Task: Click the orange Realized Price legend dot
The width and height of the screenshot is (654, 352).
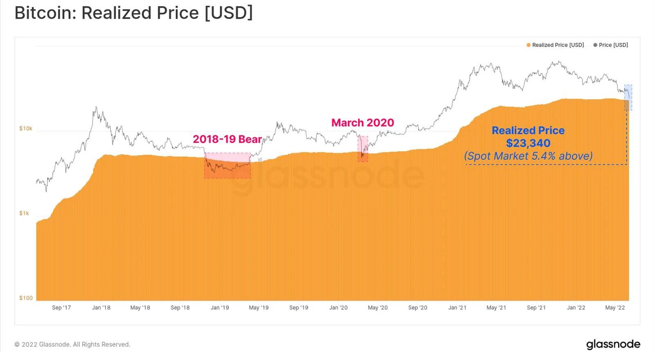Action: tap(529, 45)
